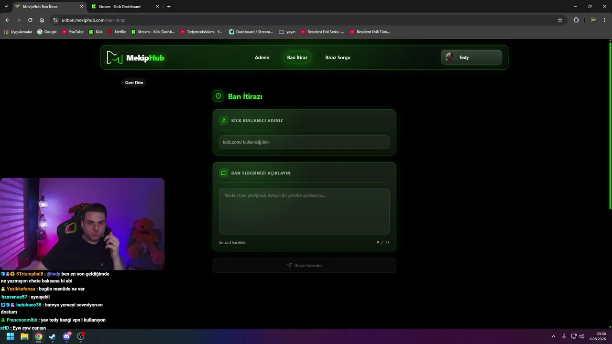
Task: Open the Netflix bookmark
Action: pos(117,32)
